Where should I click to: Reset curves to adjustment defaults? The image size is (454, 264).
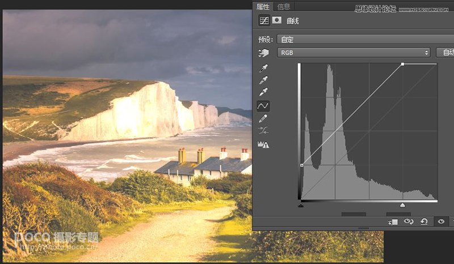(x=424, y=222)
